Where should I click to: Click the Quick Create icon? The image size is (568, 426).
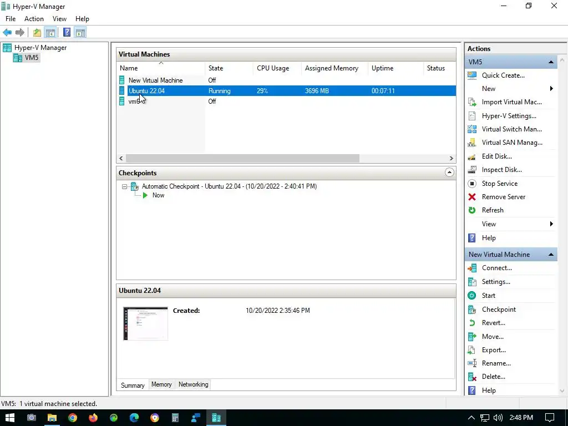[x=472, y=75]
